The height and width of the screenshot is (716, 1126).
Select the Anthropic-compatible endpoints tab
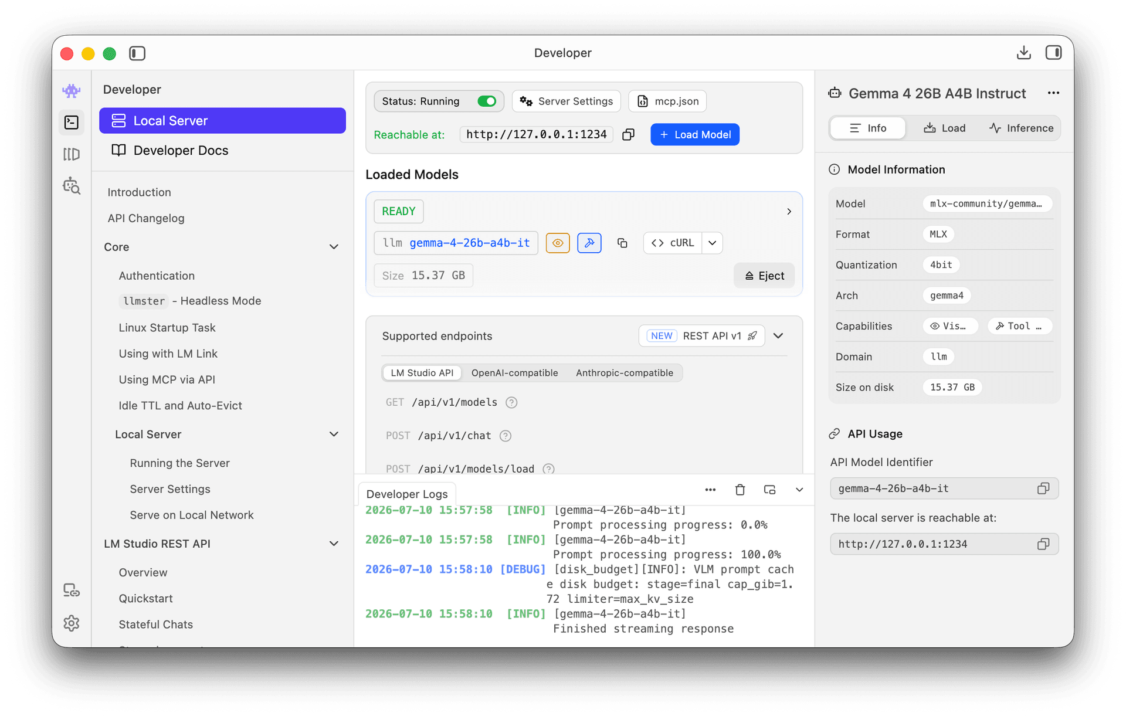625,373
